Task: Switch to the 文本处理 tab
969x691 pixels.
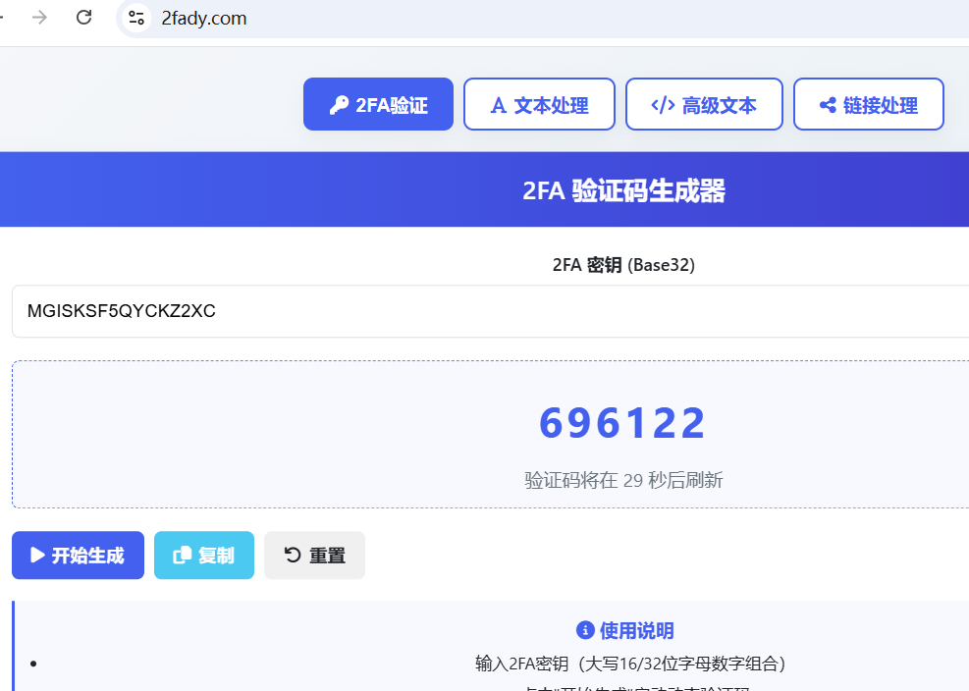Action: pos(539,105)
